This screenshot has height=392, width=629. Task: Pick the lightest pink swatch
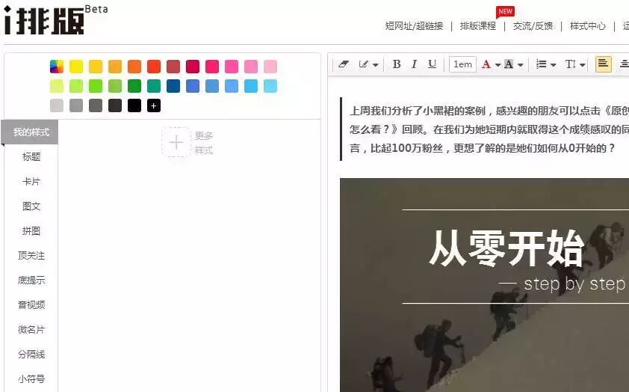(x=270, y=67)
